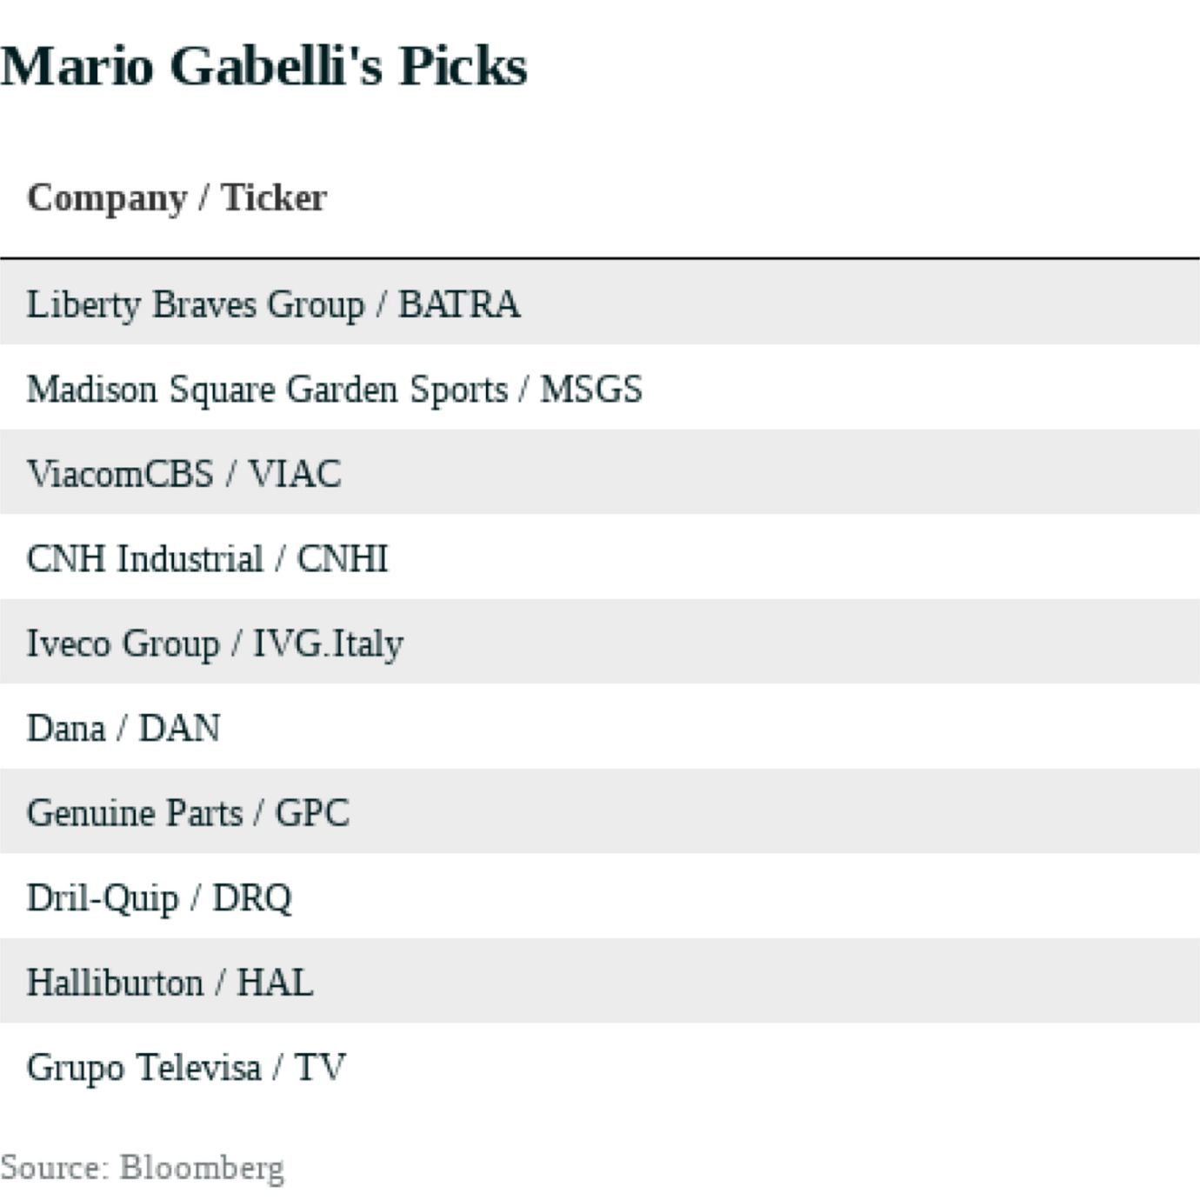1200x1200 pixels.
Task: Click the DRQ ticker symbol
Action: click(x=252, y=897)
